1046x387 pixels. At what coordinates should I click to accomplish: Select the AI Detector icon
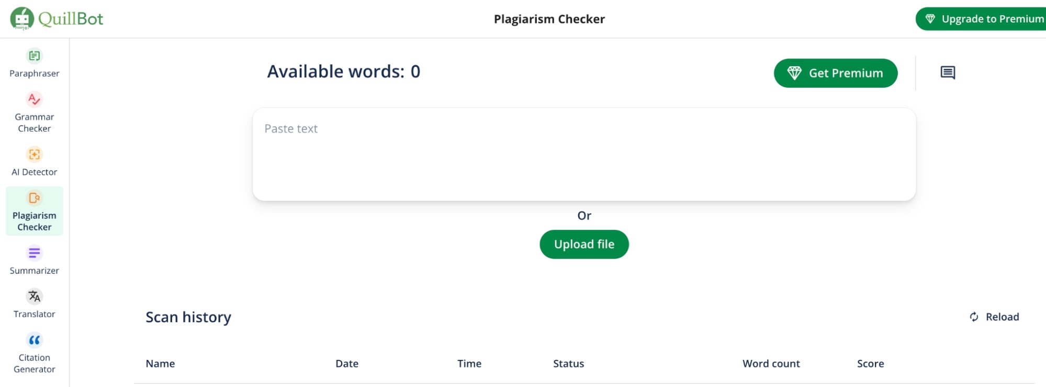(x=35, y=155)
